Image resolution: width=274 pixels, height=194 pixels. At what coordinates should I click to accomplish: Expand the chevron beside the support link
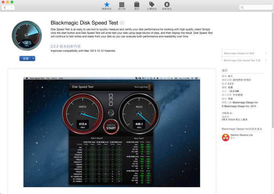coord(266,60)
